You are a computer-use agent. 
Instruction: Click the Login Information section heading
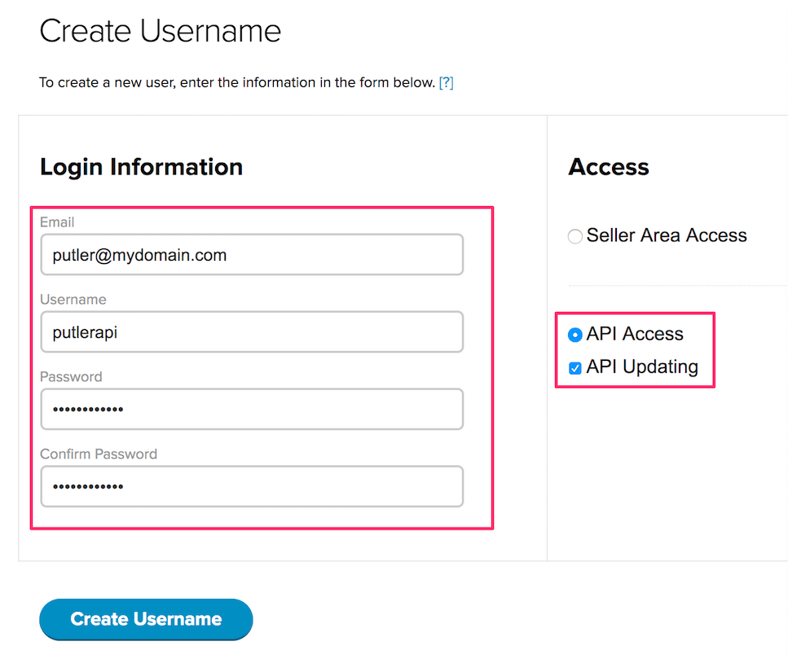click(141, 167)
